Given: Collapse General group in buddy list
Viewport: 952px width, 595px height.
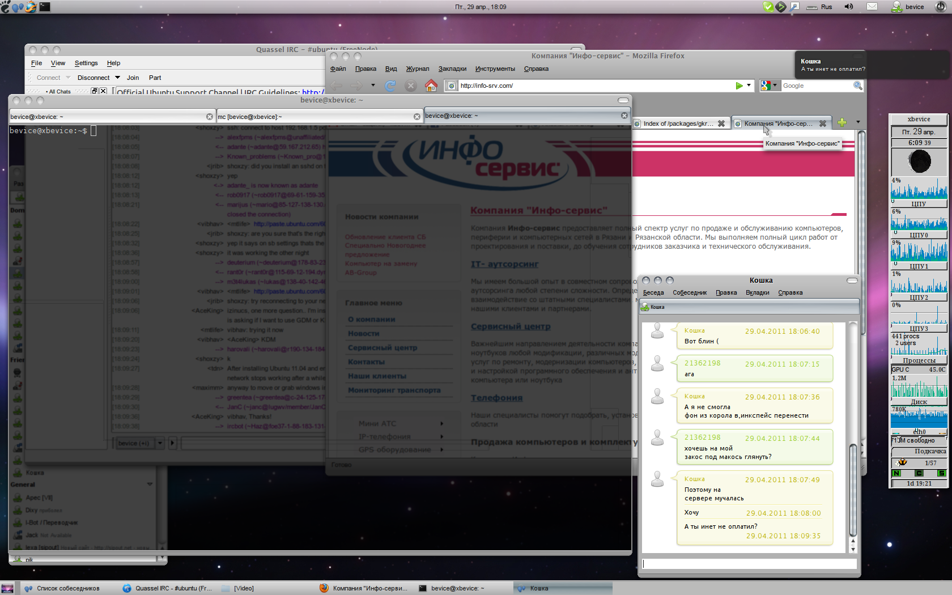Looking at the screenshot, I should (150, 484).
